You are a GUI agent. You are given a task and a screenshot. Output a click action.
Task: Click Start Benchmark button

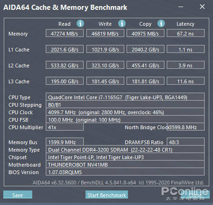pyautogui.click(x=106, y=195)
